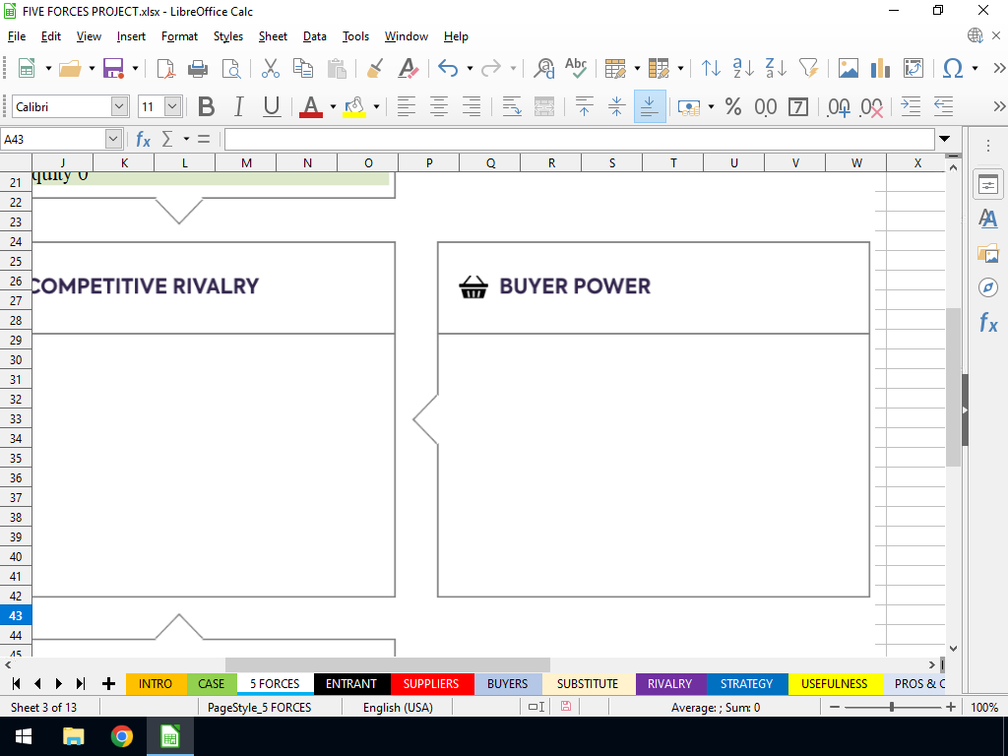This screenshot has height=756, width=1008.
Task: Open the font size dropdown
Action: (173, 106)
